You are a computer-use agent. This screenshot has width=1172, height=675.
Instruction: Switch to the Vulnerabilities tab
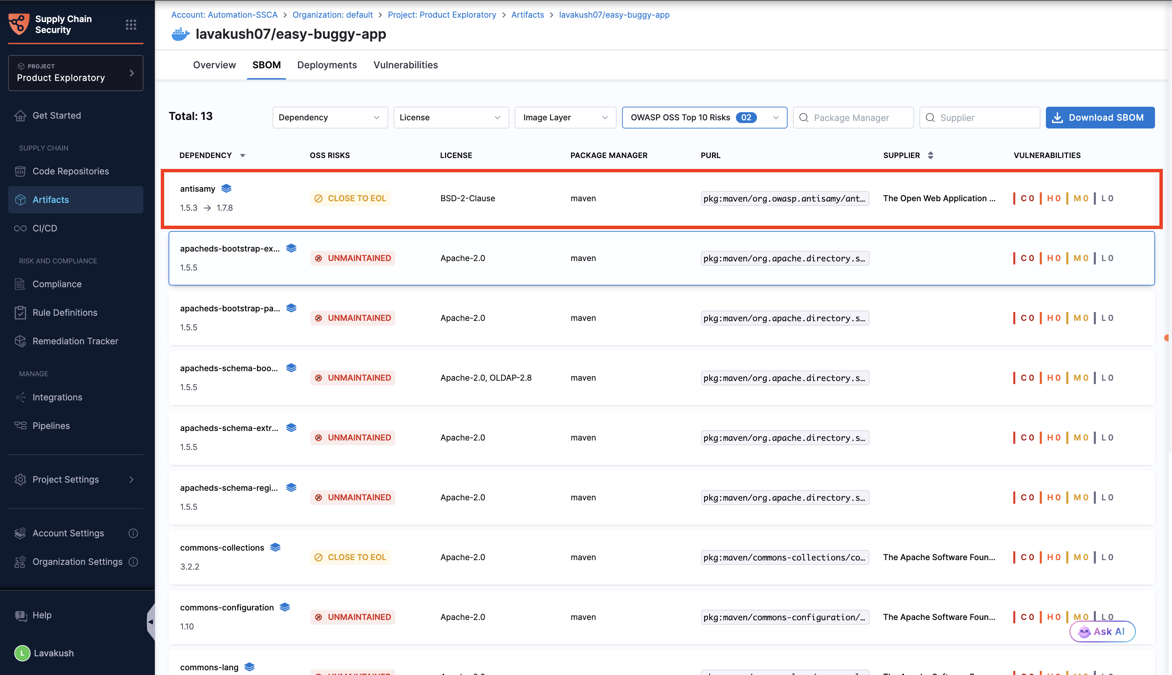(405, 65)
